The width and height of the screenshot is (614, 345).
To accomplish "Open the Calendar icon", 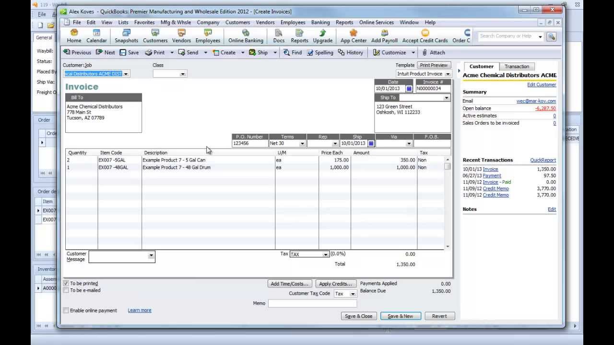I will click(96, 36).
